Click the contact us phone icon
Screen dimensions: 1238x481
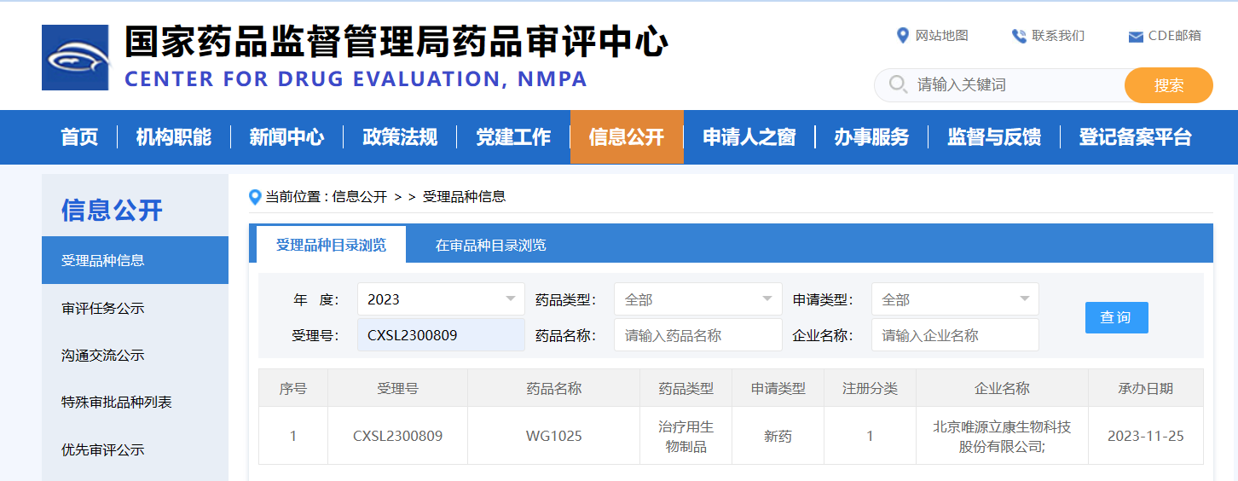click(1018, 36)
